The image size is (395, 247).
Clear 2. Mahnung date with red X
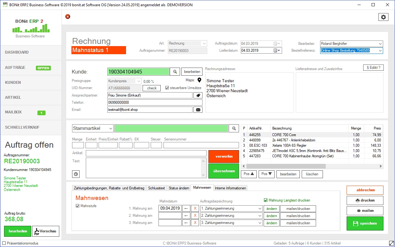click(x=195, y=216)
